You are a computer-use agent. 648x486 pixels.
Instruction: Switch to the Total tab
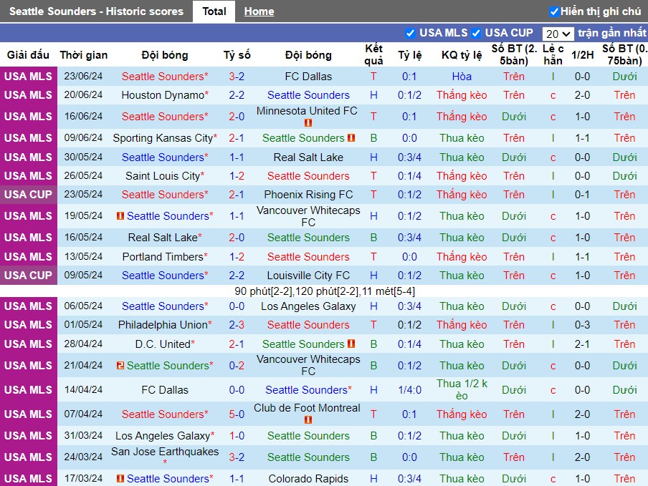[214, 11]
